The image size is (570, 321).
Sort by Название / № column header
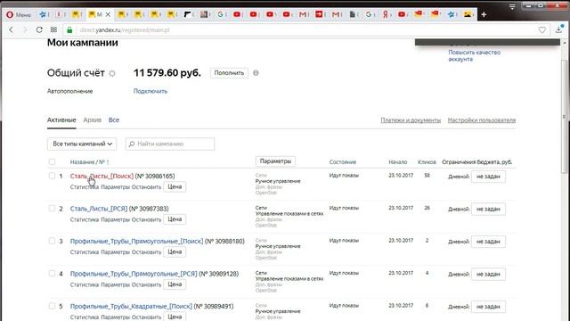pos(89,162)
